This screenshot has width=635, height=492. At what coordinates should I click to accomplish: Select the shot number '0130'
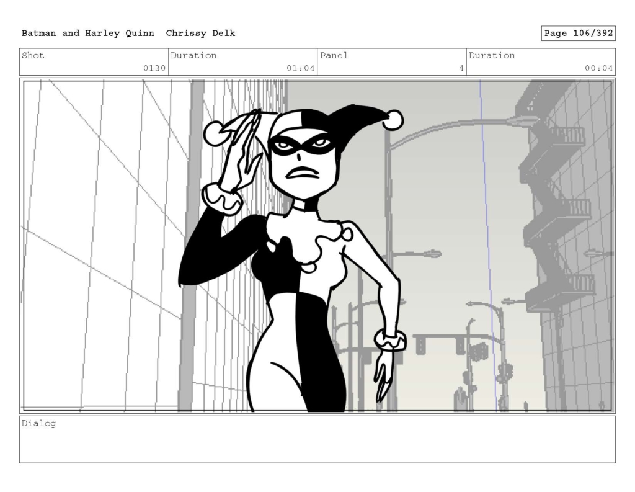pyautogui.click(x=154, y=68)
